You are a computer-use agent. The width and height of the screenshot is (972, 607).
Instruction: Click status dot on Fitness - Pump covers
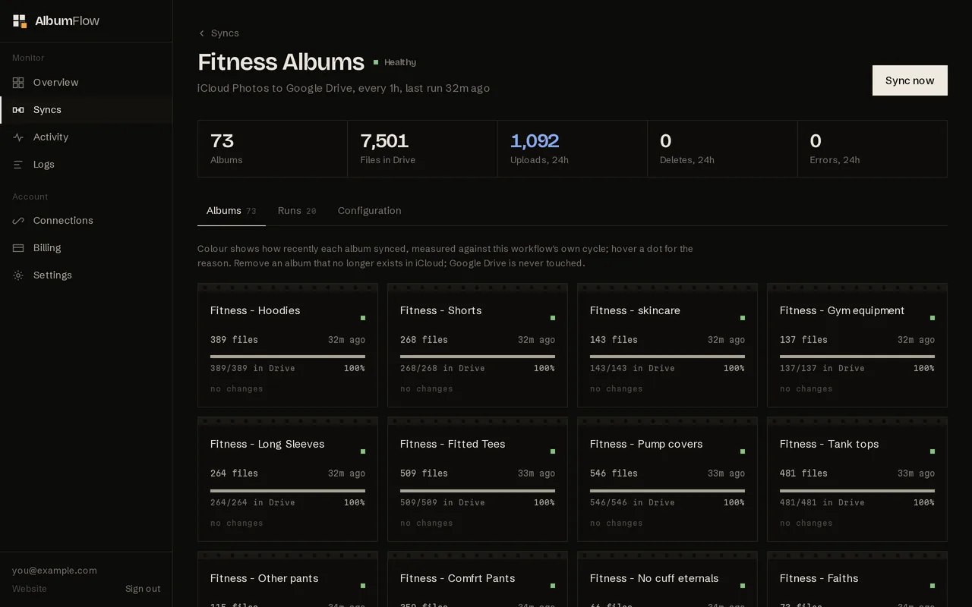(x=743, y=451)
